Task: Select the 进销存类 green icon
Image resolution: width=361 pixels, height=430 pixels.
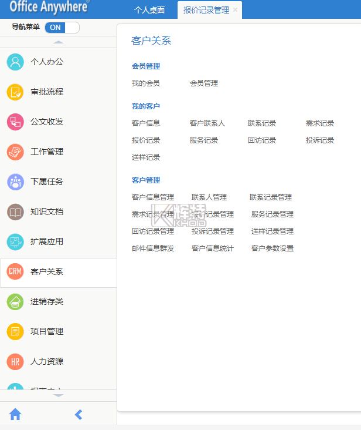Action: [x=15, y=301]
